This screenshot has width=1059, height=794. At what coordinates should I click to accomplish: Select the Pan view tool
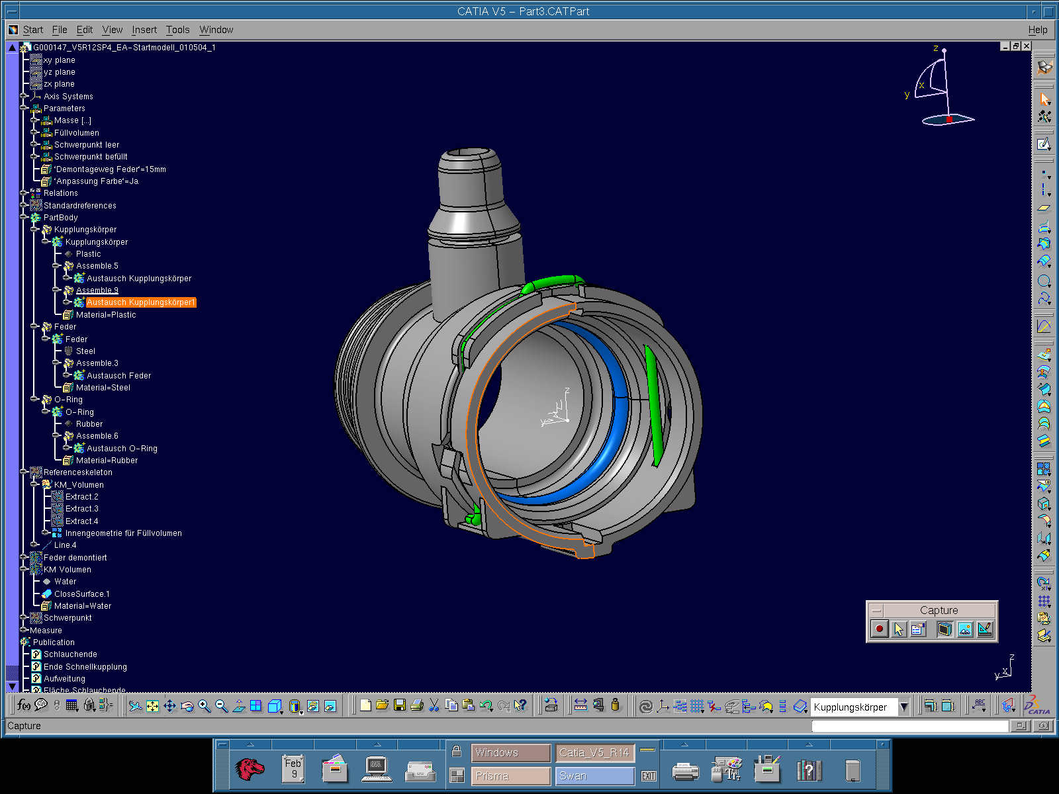pyautogui.click(x=169, y=706)
